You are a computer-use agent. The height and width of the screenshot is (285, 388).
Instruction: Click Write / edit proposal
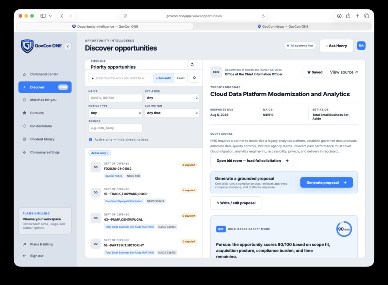click(x=236, y=203)
